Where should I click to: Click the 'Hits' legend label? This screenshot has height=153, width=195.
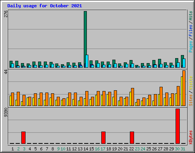coord(191,16)
